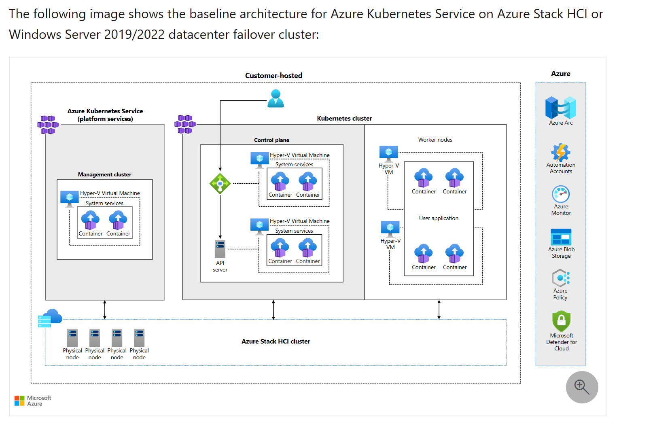Screen dimensions: 655x437
Task: Click the API server icon
Action: pos(220,249)
